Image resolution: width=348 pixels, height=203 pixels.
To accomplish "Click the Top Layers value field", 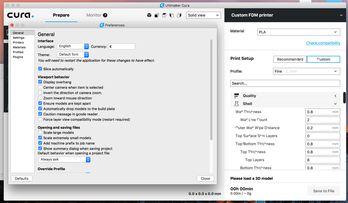I will coord(323,160).
